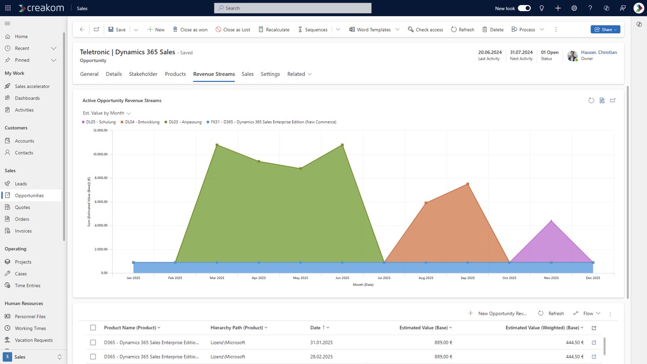647x364 pixels.
Task: Go back using the back arrow
Action: coord(82,29)
